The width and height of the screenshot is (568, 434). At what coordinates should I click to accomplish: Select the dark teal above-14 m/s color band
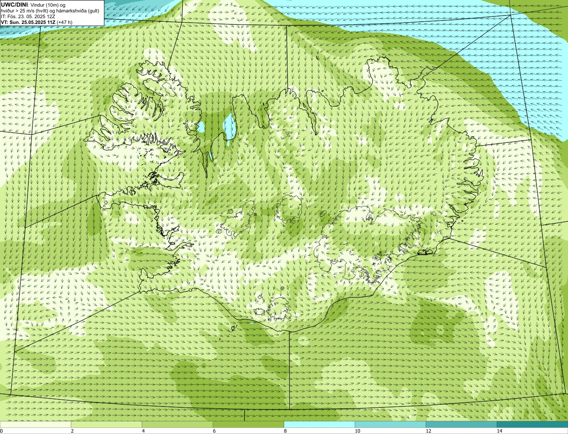pos(532,424)
